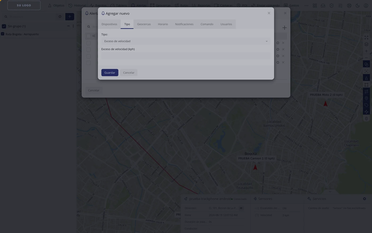
Task: Open the more options ellipsis in the top bar
Action: [306, 5]
